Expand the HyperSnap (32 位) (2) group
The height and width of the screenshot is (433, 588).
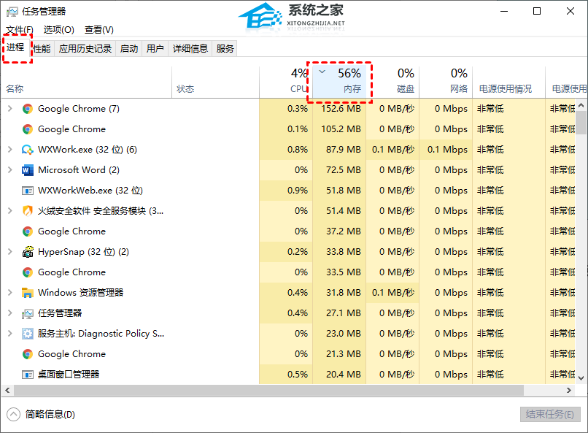tap(10, 252)
